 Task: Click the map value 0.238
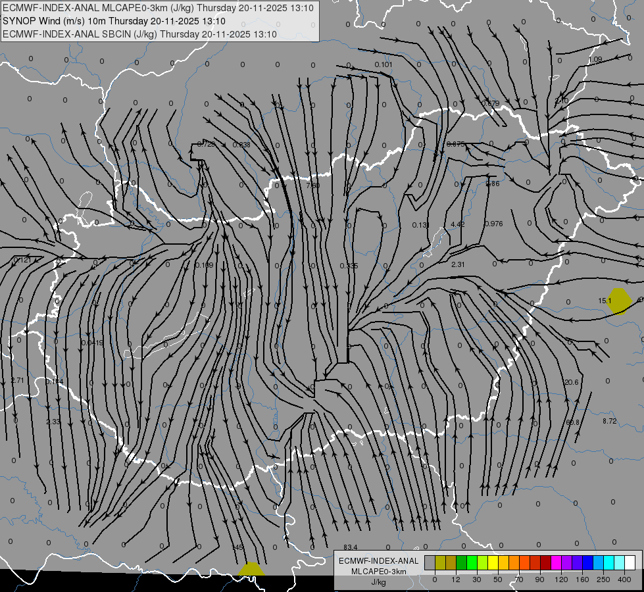coord(241,145)
